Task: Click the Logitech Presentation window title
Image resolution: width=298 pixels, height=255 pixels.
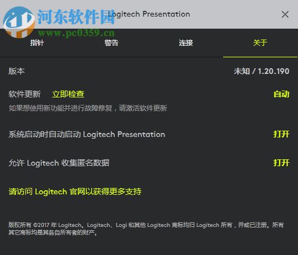Action: coord(149,14)
